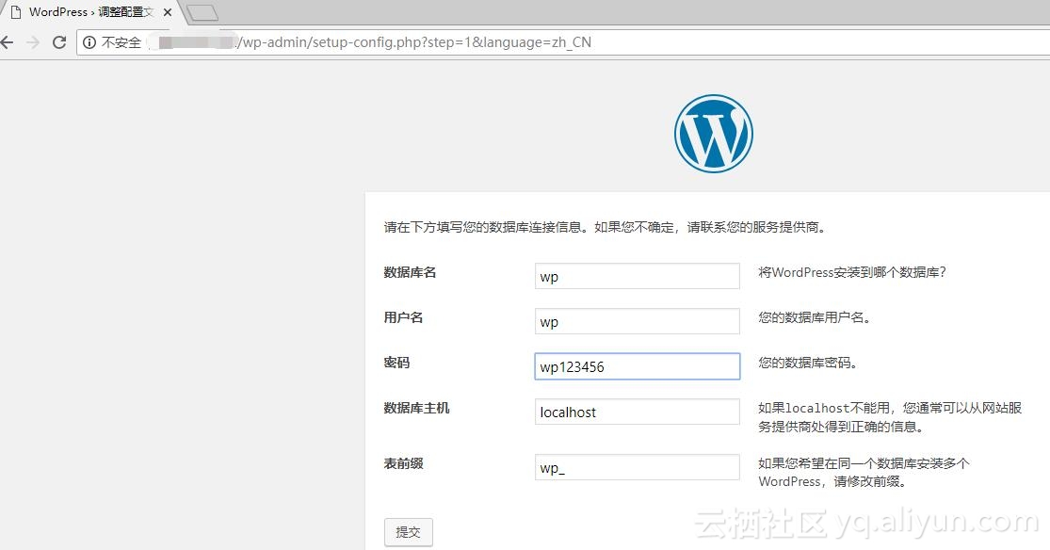The height and width of the screenshot is (550, 1050).
Task: Click the text 您的数据库用户名。
Action: point(815,317)
